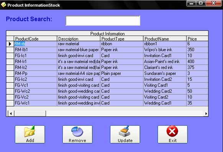This screenshot has width=223, height=152.
Task: Click the Price column header
Action: [197, 39]
